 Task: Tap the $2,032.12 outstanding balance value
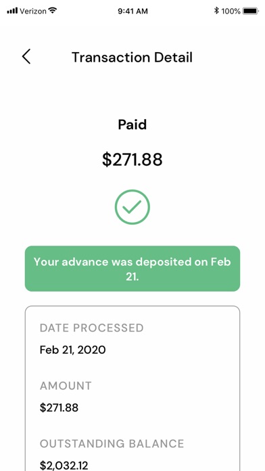[64, 466]
